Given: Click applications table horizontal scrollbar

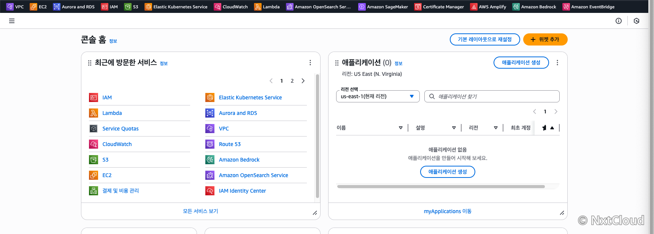Looking at the screenshot, I should click(x=441, y=187).
